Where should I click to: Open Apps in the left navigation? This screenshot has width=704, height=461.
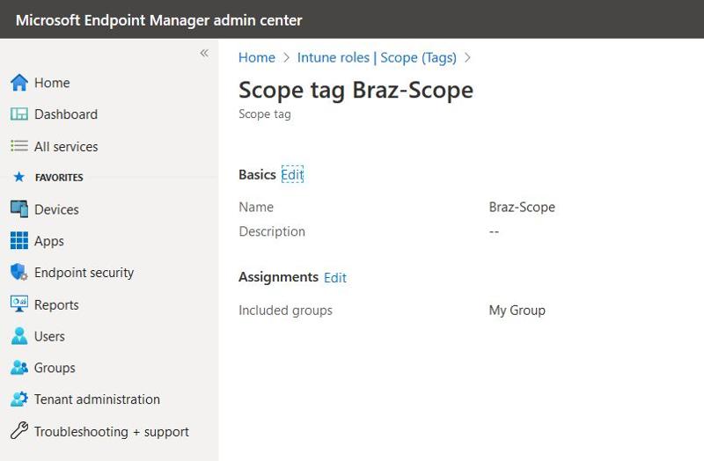coord(49,241)
